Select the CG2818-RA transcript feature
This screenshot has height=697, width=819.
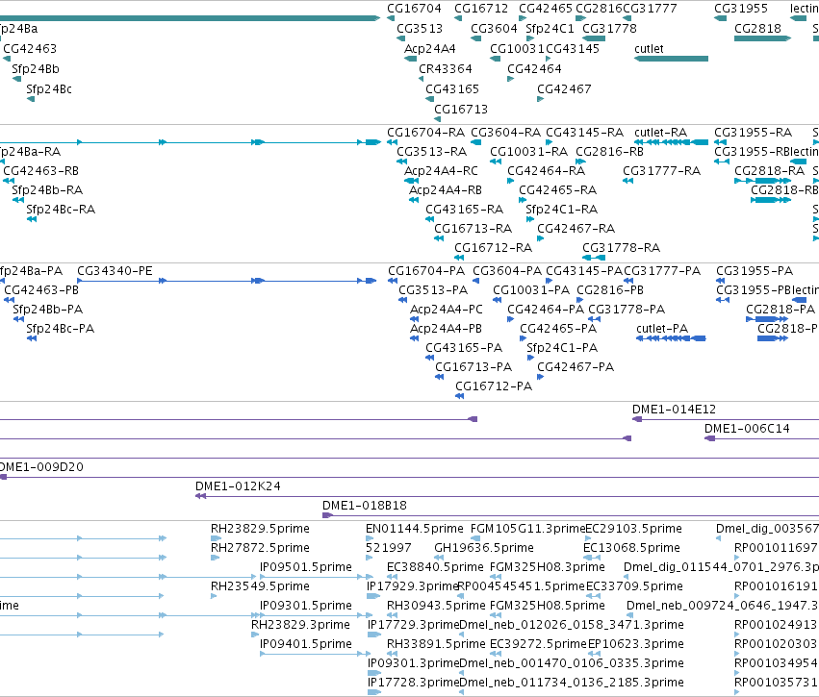click(761, 181)
